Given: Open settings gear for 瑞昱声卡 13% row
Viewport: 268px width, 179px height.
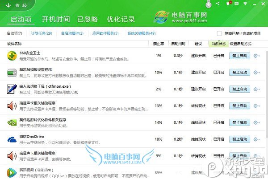Looking at the screenshot, I should pos(256,106).
